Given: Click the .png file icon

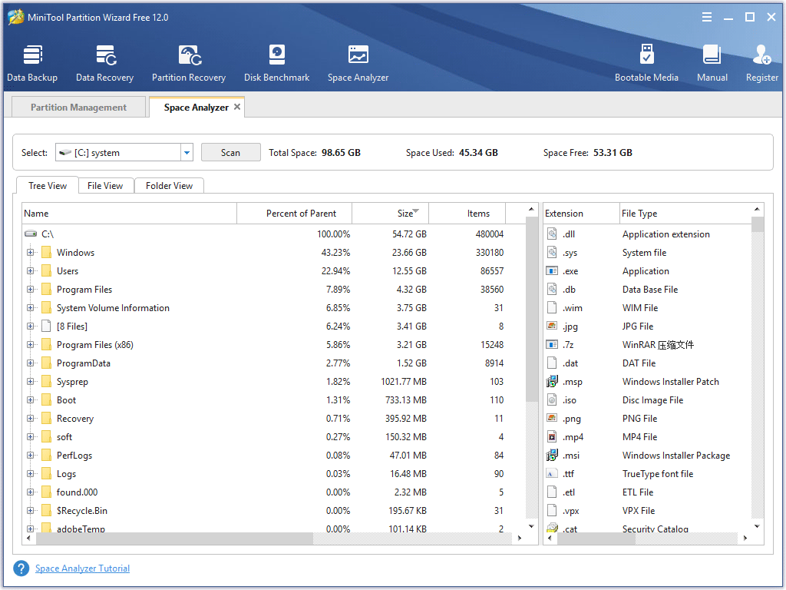Looking at the screenshot, I should (x=552, y=419).
